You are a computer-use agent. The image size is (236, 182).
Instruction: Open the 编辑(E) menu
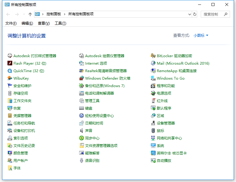pyautogui.click(x=27, y=23)
